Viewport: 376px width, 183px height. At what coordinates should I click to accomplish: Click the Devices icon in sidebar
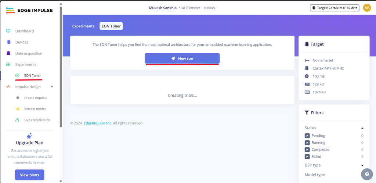[x=8, y=42]
